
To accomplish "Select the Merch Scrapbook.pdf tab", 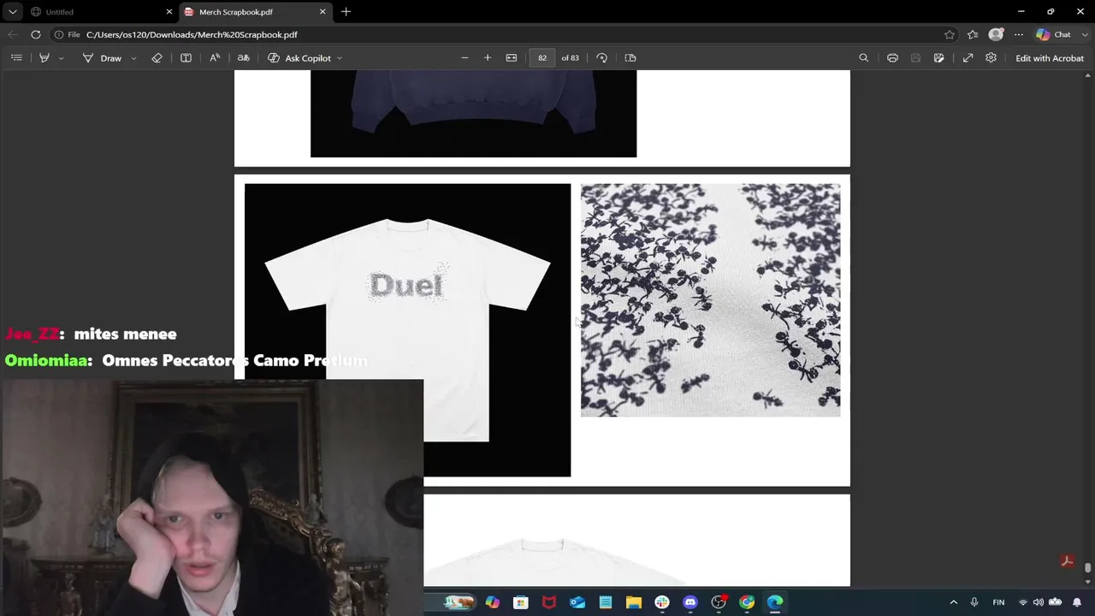I will [x=255, y=12].
